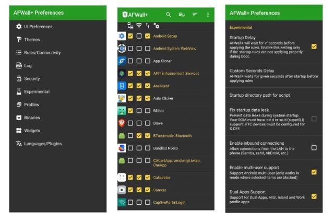Click the apply rules checklist icon
The width and height of the screenshot is (334, 222).
coord(181,15)
